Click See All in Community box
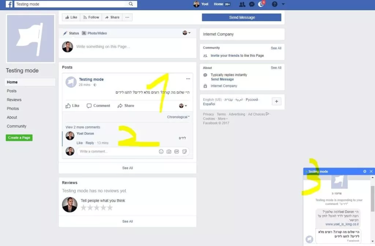This screenshot has width=375, height=246. coord(276,48)
